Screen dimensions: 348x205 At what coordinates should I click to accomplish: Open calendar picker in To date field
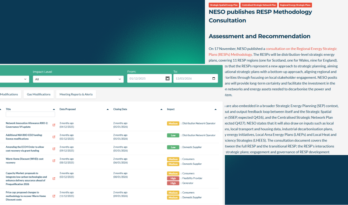click(214, 78)
